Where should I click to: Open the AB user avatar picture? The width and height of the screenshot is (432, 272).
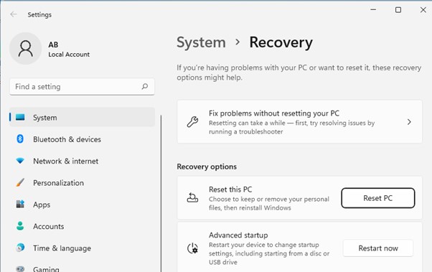pyautogui.click(x=26, y=49)
